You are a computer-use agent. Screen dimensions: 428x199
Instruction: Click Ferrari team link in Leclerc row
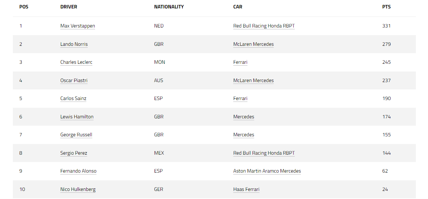(240, 62)
